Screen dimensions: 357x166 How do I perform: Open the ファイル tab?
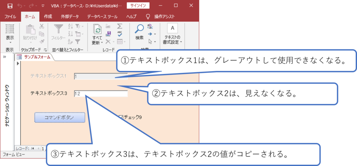point(10,16)
